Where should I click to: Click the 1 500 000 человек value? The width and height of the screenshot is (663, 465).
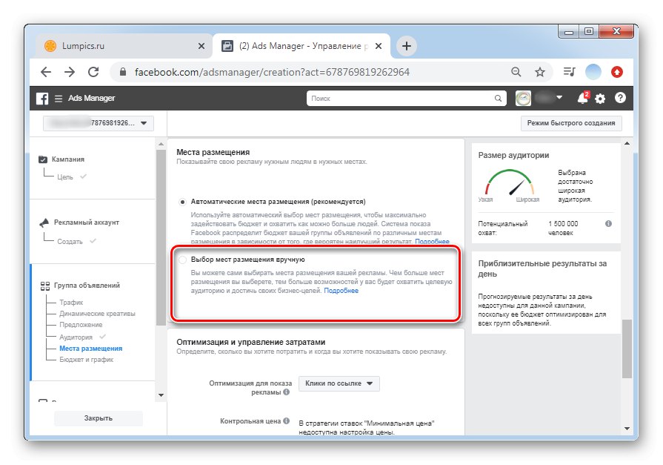pyautogui.click(x=563, y=228)
